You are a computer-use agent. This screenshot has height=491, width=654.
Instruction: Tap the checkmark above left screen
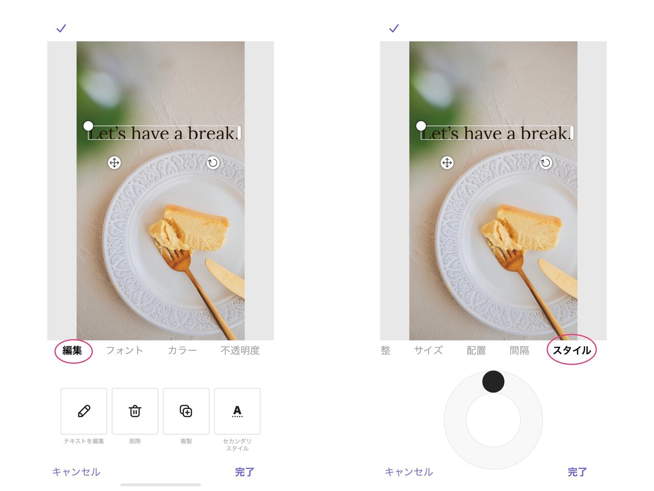tap(61, 28)
